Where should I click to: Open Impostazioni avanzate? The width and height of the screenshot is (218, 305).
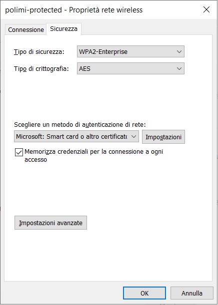[50, 223]
